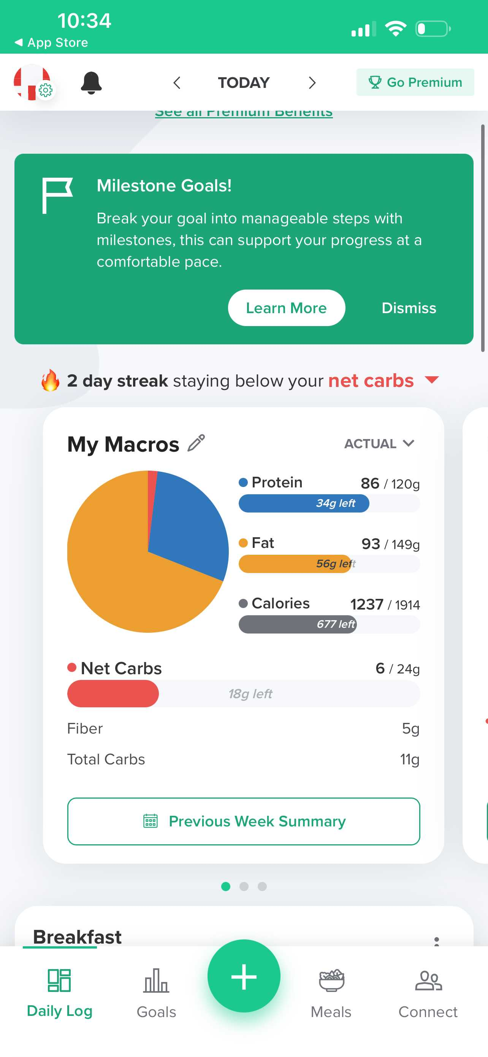Tap the green plus add button

coord(244,976)
